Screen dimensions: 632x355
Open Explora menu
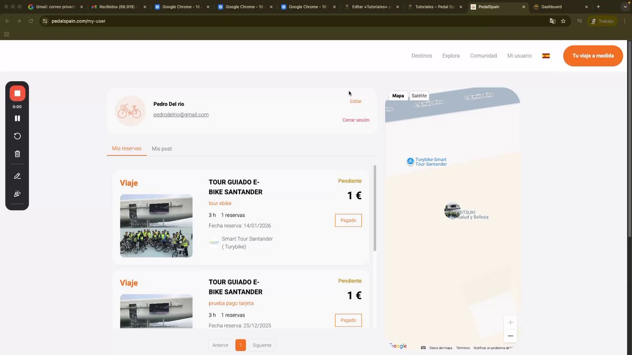pyautogui.click(x=451, y=56)
